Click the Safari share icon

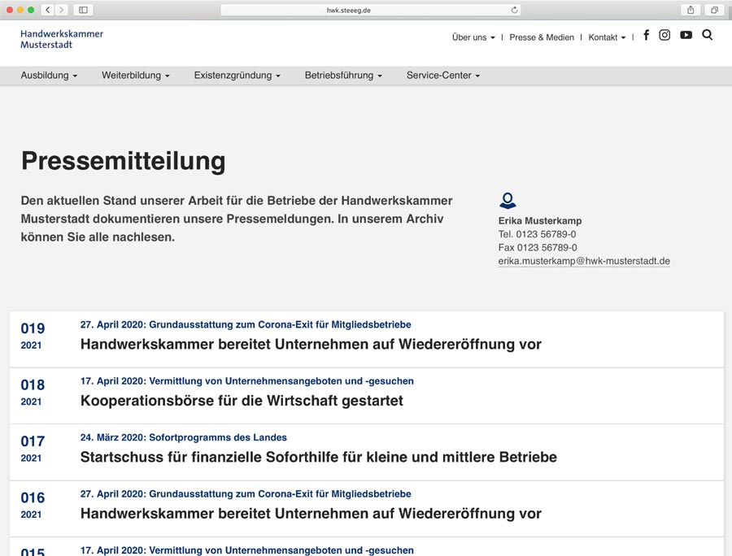(691, 10)
